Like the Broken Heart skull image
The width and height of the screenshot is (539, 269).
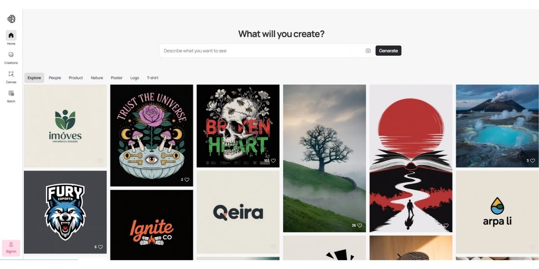click(273, 161)
